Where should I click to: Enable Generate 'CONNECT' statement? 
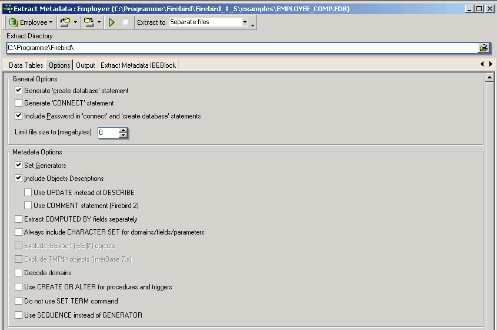pos(18,103)
